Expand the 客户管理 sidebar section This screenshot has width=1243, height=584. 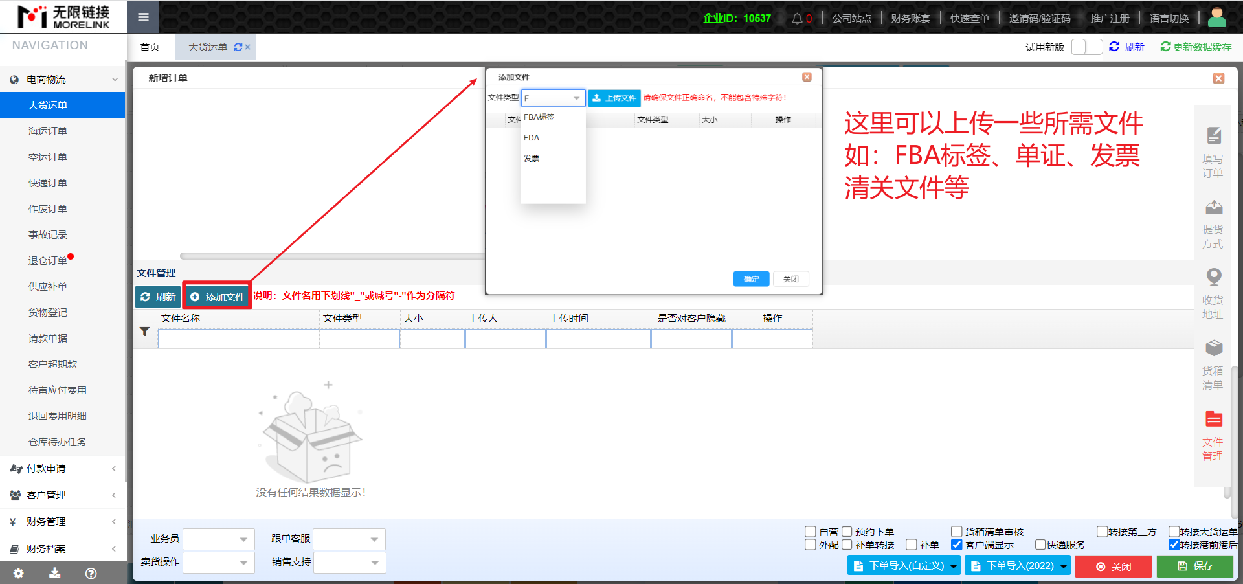(x=63, y=495)
